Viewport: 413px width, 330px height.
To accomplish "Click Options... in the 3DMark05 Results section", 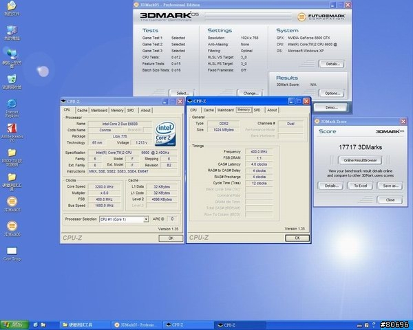I will coord(331,93).
